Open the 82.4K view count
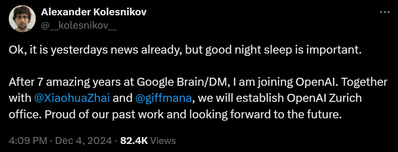The image size is (398, 152). click(x=134, y=141)
